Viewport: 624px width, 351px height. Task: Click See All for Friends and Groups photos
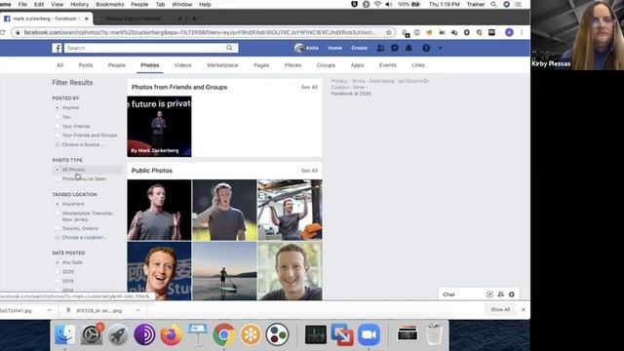coord(309,87)
